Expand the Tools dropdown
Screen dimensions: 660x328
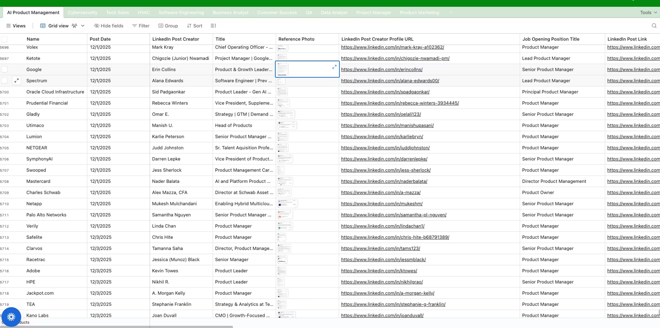pyautogui.click(x=649, y=12)
